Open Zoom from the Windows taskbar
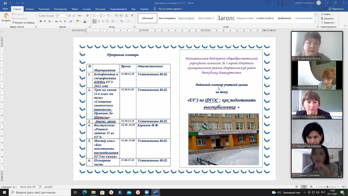Screen dimensions: 348x196 click(x=147, y=192)
